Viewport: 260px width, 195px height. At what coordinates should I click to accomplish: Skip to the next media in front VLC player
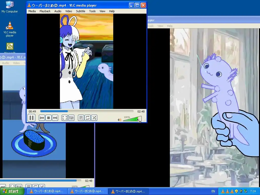55,118
